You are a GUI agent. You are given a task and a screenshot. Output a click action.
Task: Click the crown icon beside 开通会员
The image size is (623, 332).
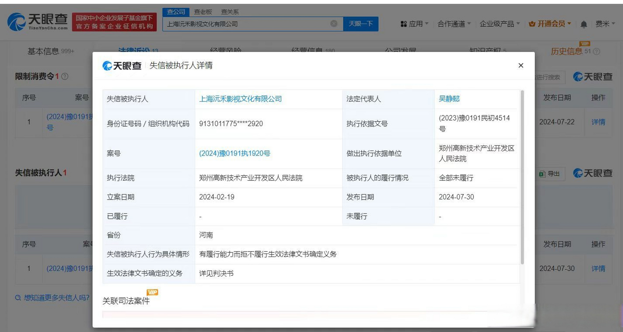point(532,24)
